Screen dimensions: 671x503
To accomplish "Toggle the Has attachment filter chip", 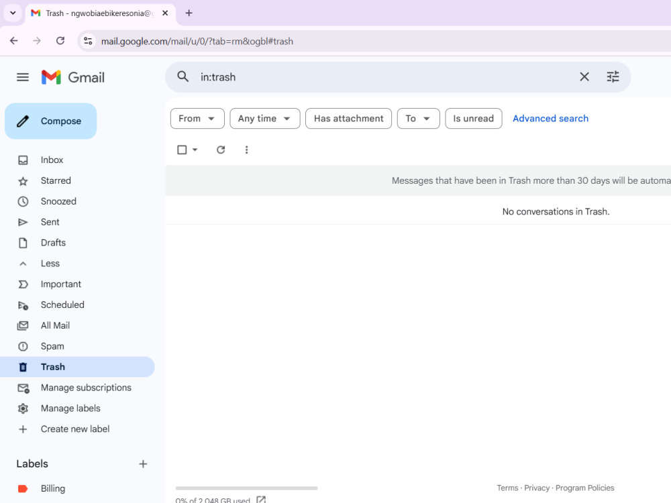I will [x=349, y=119].
